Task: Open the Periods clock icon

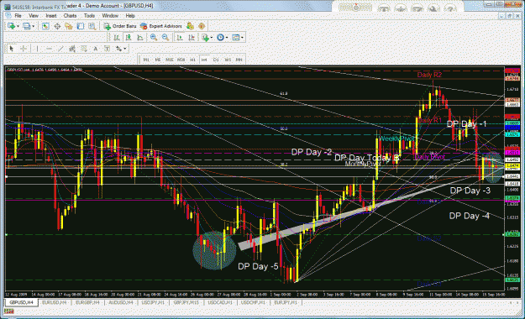Action: [x=220, y=38]
